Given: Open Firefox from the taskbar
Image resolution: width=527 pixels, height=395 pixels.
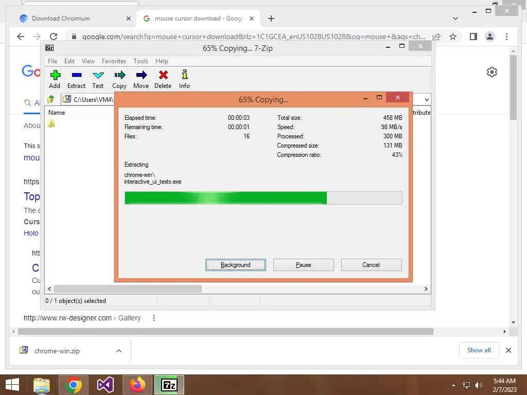Looking at the screenshot, I should pos(137,385).
